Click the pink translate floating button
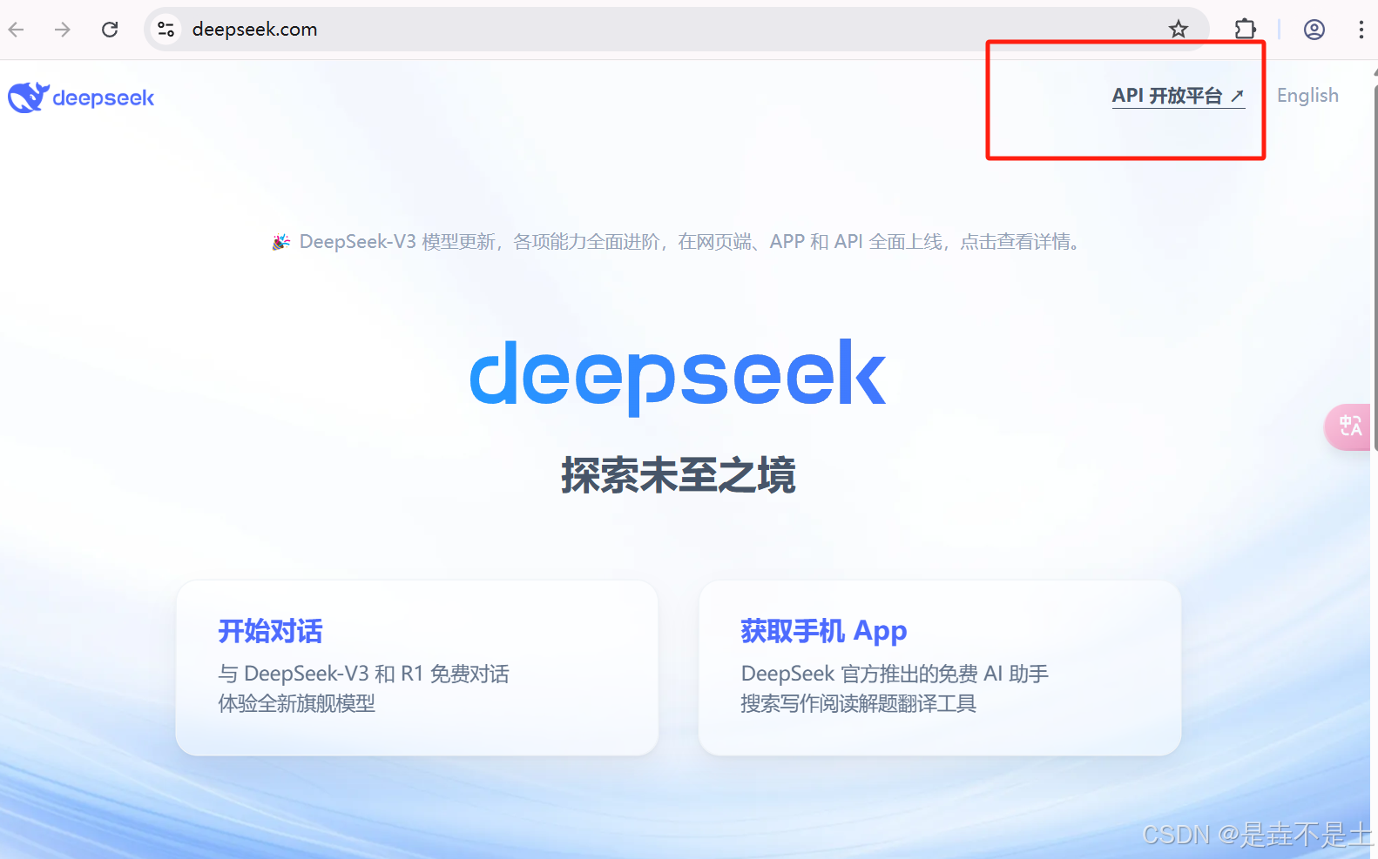 [1348, 426]
